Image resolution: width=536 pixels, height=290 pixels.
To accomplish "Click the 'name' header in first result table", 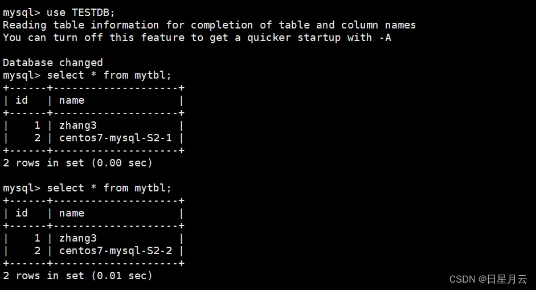I will (x=72, y=100).
